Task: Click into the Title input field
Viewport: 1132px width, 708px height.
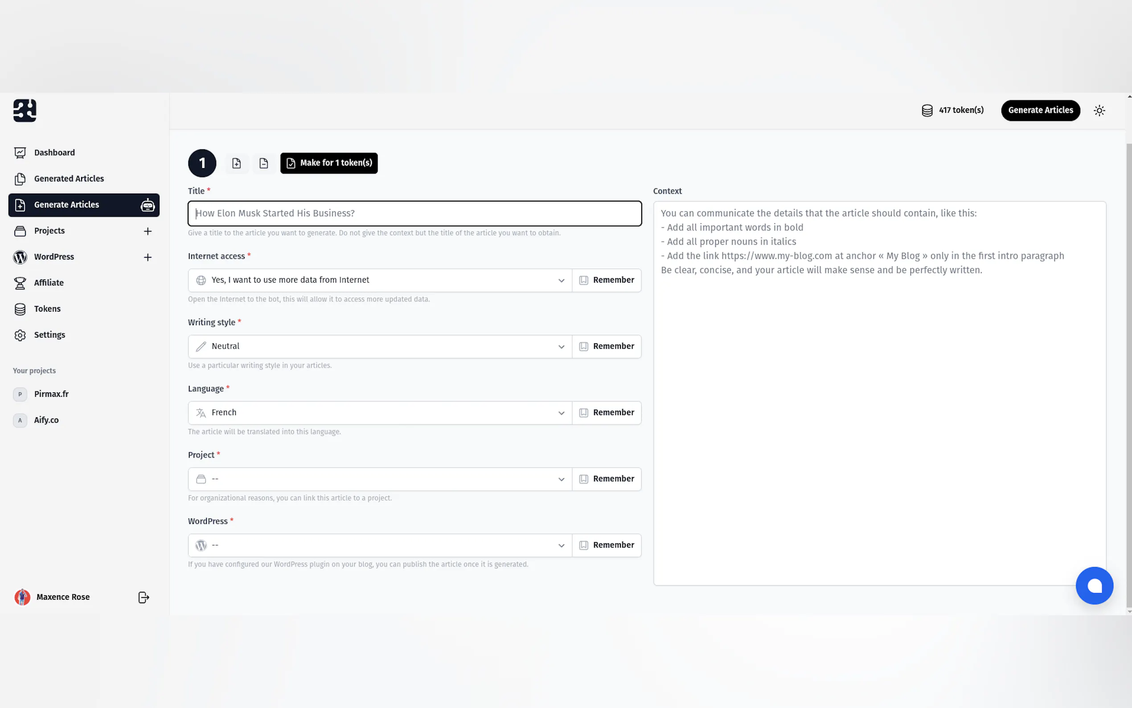Action: tap(414, 214)
